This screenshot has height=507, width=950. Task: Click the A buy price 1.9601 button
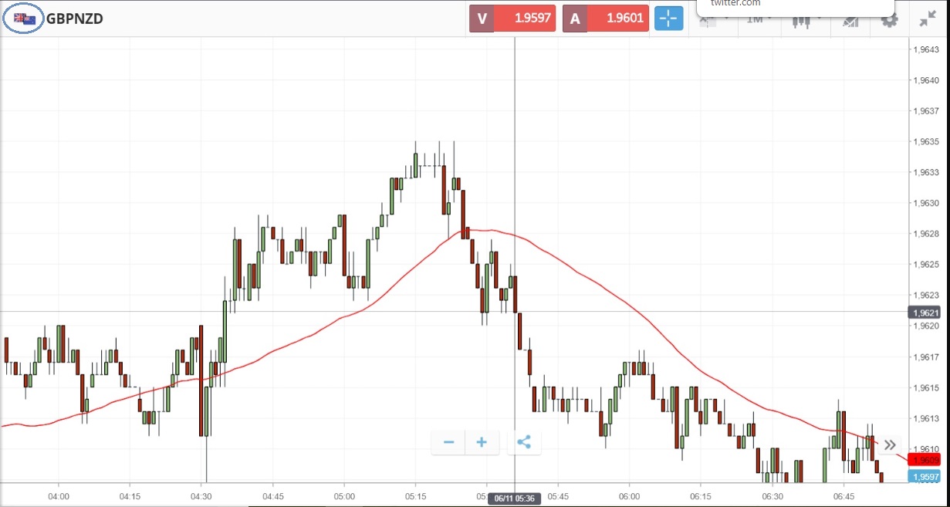click(605, 19)
